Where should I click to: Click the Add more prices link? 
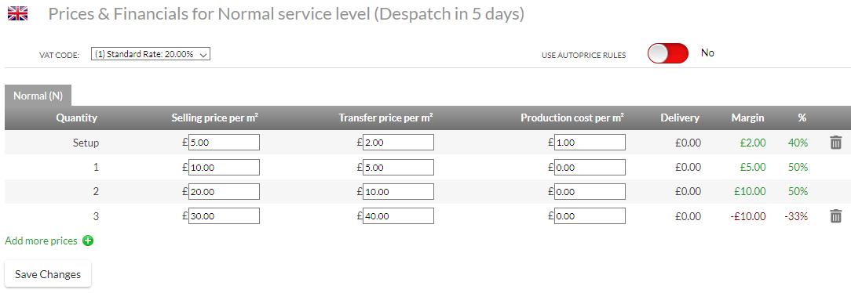click(42, 241)
